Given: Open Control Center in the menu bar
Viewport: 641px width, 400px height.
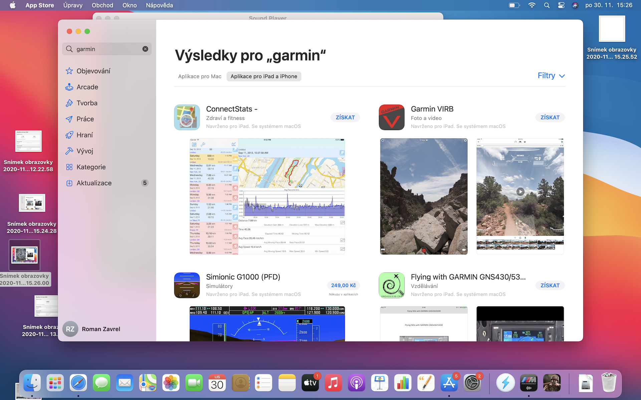Looking at the screenshot, I should tap(561, 5).
